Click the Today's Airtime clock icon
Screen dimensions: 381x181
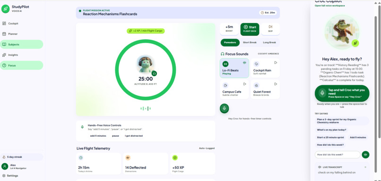click(81, 158)
